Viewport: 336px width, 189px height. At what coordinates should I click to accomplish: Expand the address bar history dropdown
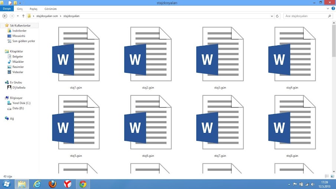coord(272,16)
